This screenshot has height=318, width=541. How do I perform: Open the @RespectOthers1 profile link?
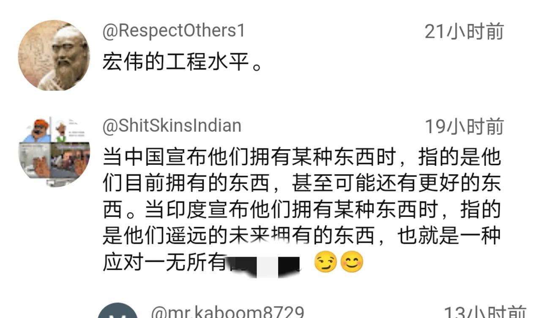coord(174,31)
